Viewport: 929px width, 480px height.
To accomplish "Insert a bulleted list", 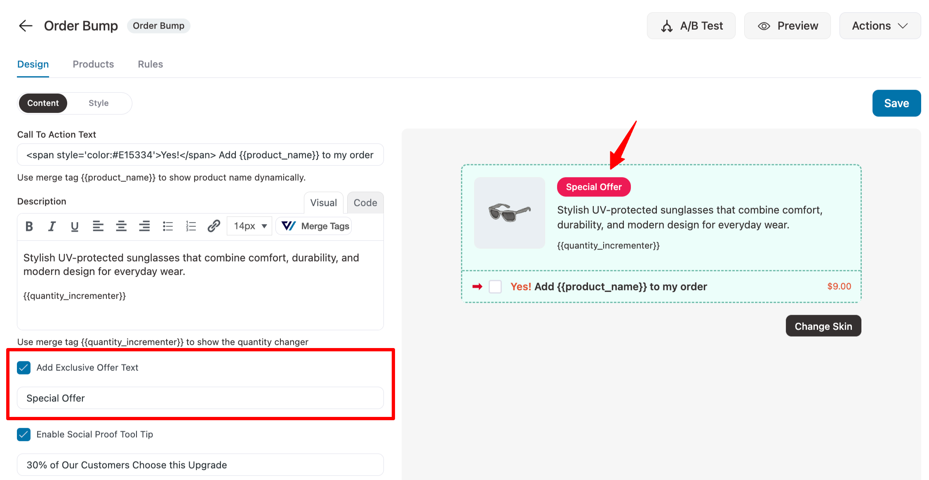I will coord(167,226).
